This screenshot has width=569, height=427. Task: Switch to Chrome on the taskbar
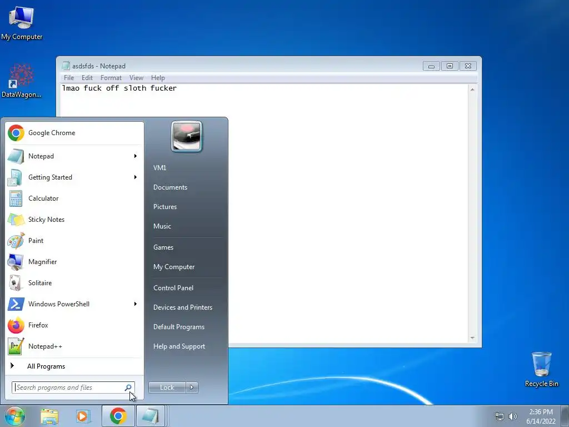(118, 416)
